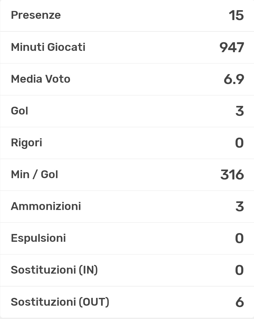Select the Presenze value 15

point(236,15)
